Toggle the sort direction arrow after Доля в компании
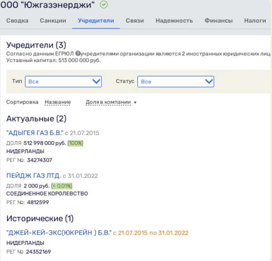The height and width of the screenshot is (261, 272). click(135, 103)
